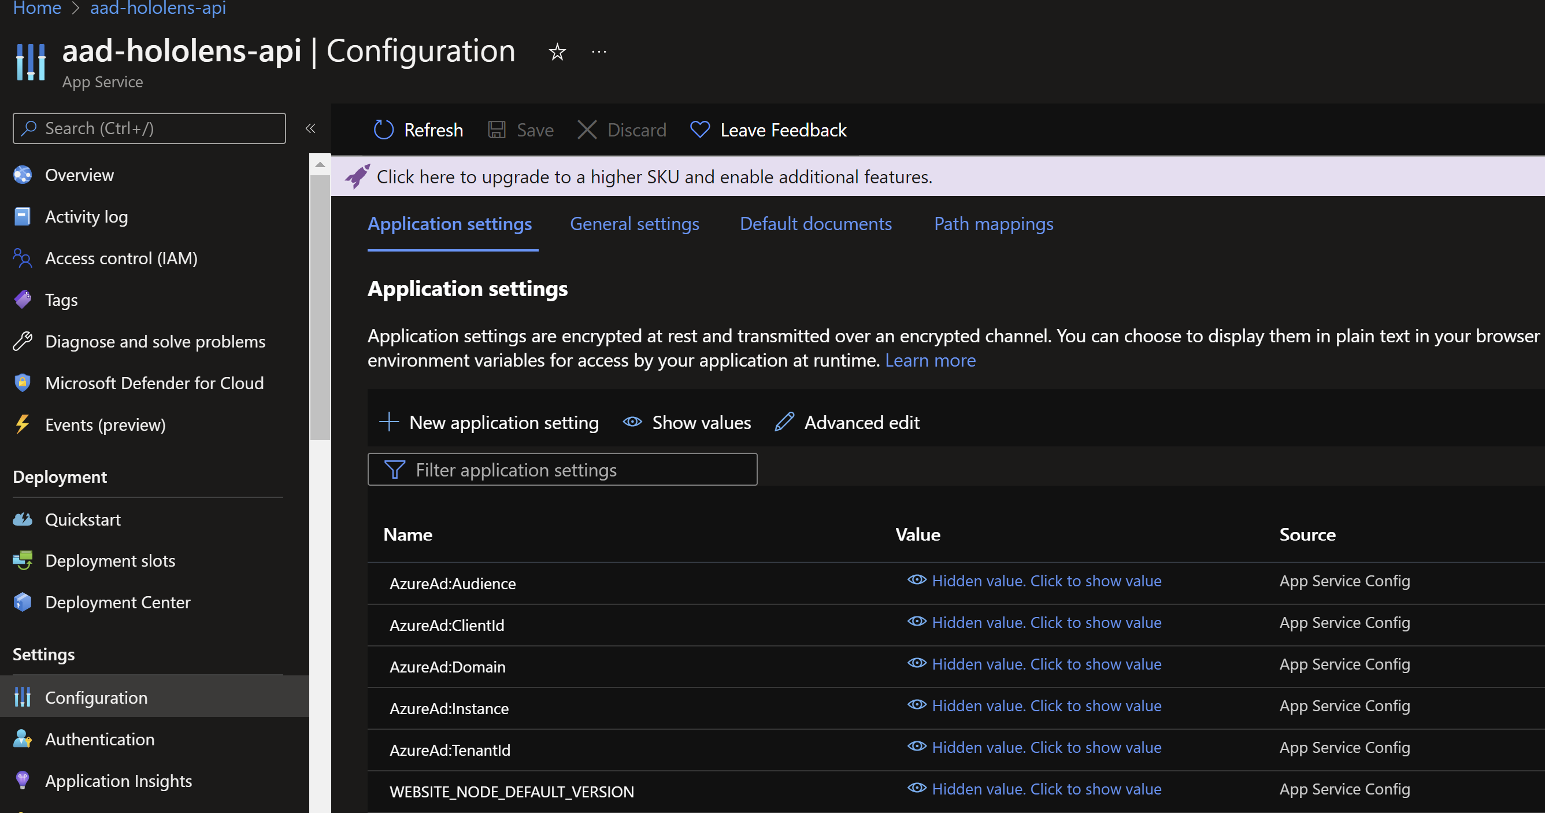Open the Path mappings tab
The image size is (1545, 813).
(x=993, y=224)
